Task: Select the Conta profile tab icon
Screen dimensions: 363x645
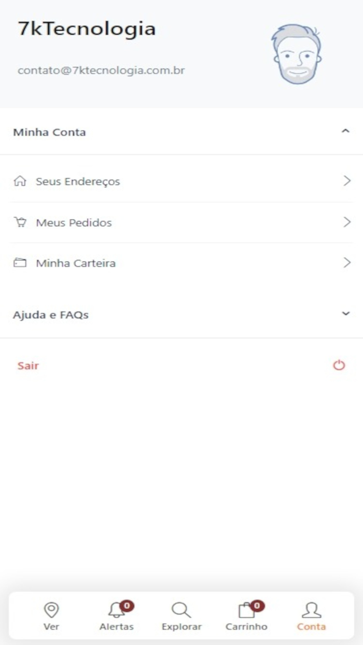Action: (x=311, y=610)
